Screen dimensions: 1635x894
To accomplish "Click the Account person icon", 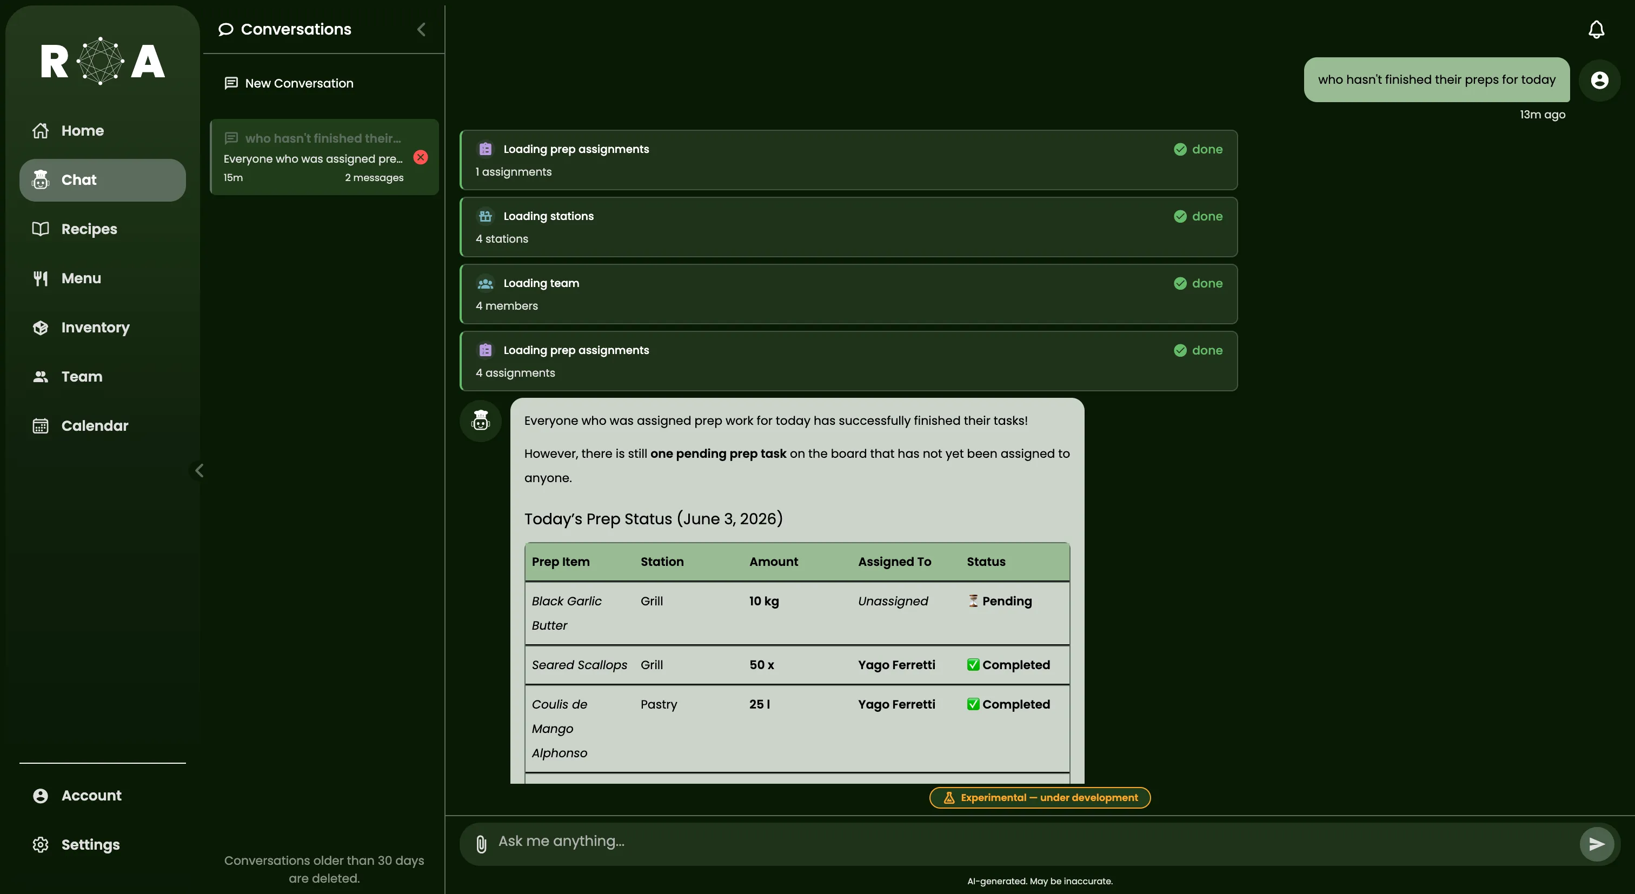I will 41,796.
